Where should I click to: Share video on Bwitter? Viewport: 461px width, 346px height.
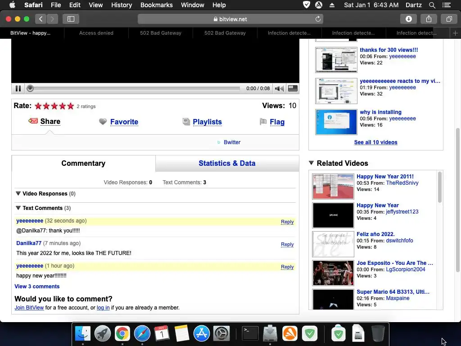tap(232, 142)
